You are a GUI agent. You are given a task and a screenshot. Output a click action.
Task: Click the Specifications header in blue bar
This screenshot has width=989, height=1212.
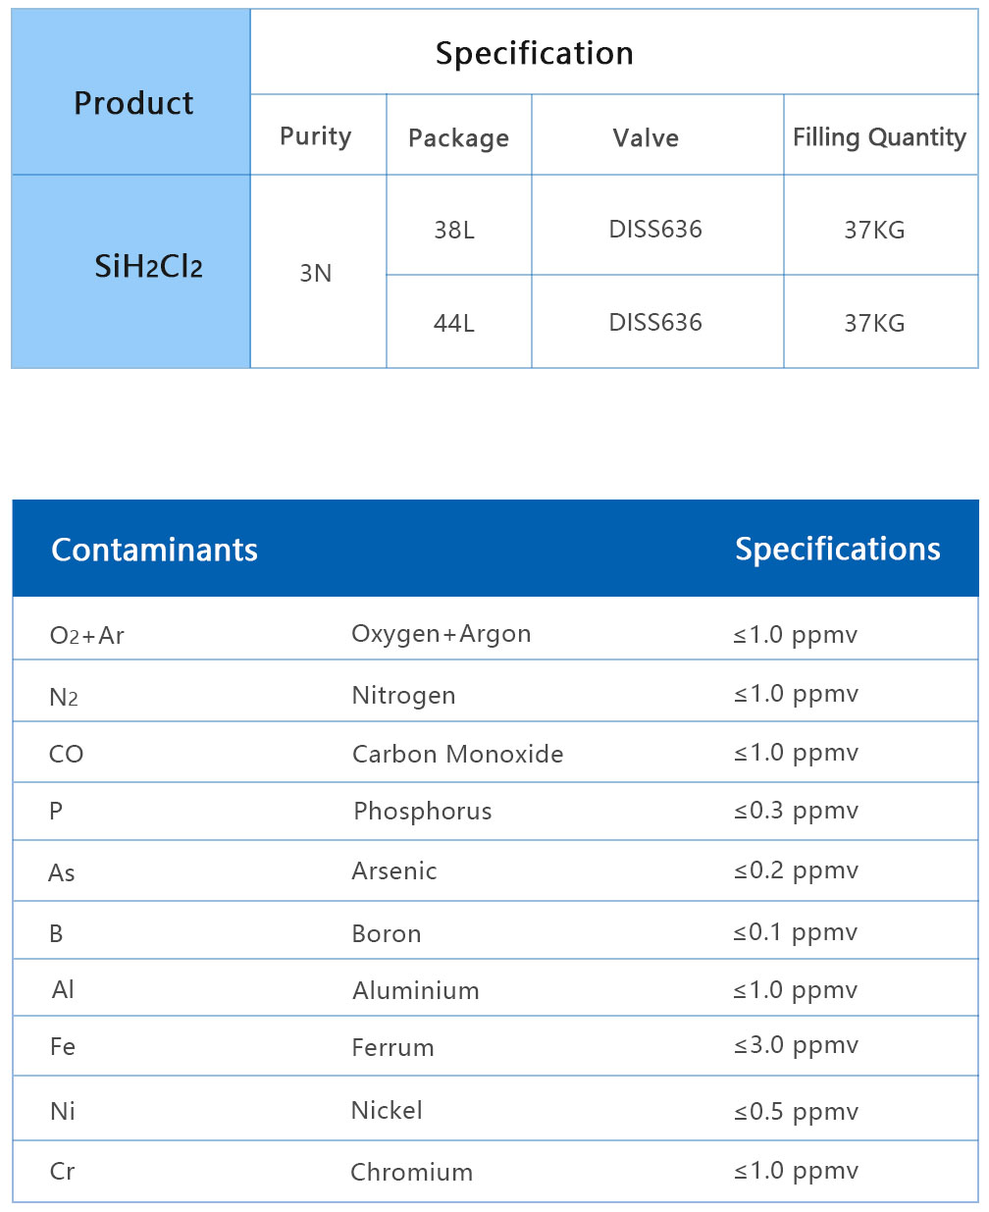point(837,549)
